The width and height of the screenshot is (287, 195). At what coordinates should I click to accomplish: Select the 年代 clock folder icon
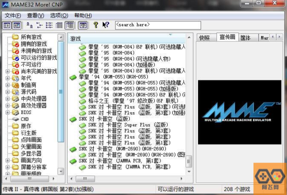click(16, 78)
